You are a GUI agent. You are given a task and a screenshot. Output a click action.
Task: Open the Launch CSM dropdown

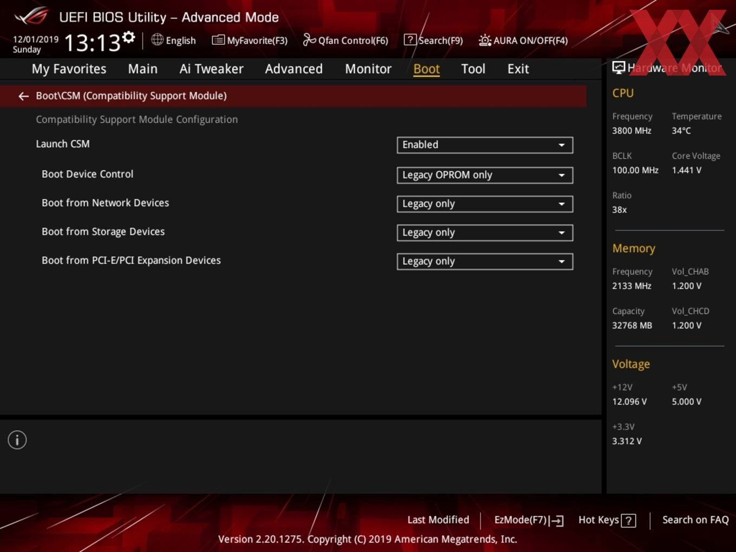click(x=485, y=145)
